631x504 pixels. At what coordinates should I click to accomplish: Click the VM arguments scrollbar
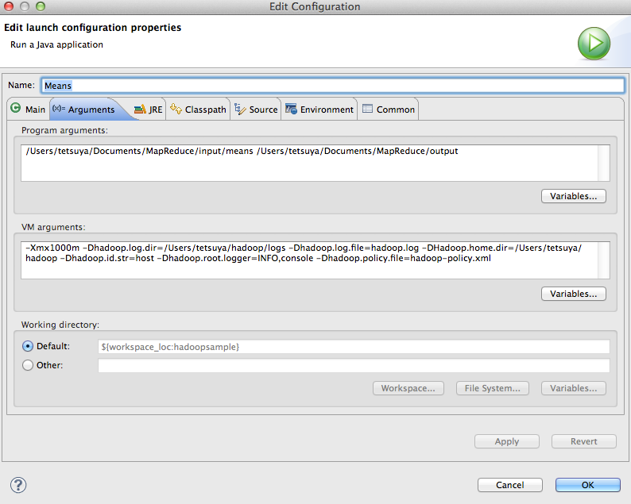pos(604,260)
